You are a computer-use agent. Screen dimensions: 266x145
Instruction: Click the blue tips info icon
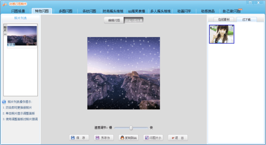(x=4, y=102)
